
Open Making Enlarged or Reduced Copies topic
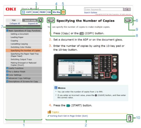23,64
